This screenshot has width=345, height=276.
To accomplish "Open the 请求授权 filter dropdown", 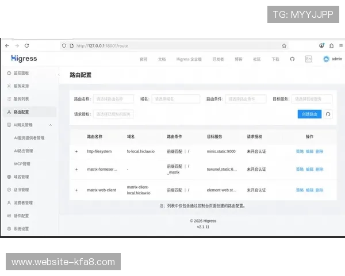I will (x=113, y=114).
